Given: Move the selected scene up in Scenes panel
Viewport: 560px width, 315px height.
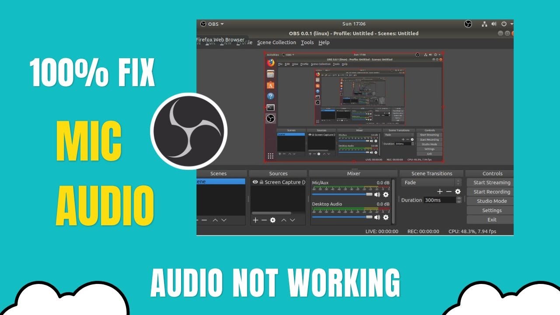Looking at the screenshot, I should coord(215,220).
